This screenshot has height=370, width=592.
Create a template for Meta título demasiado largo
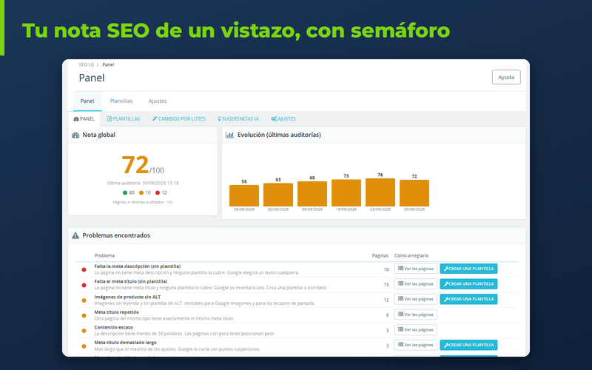click(x=468, y=345)
